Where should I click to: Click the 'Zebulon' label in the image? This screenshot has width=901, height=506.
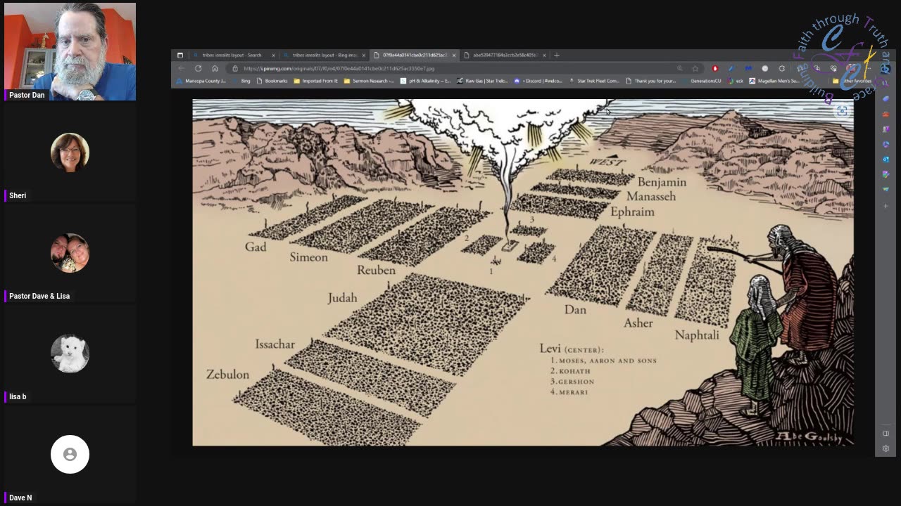(x=227, y=375)
